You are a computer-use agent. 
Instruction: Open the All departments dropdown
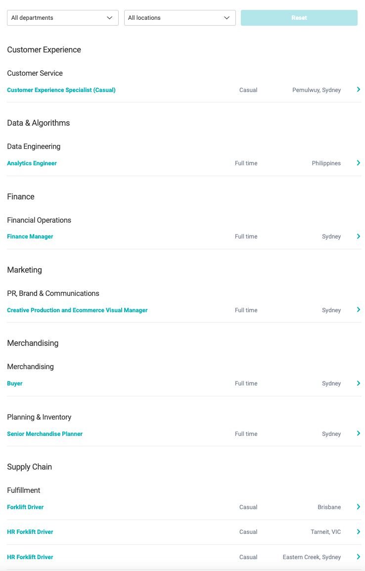point(63,18)
